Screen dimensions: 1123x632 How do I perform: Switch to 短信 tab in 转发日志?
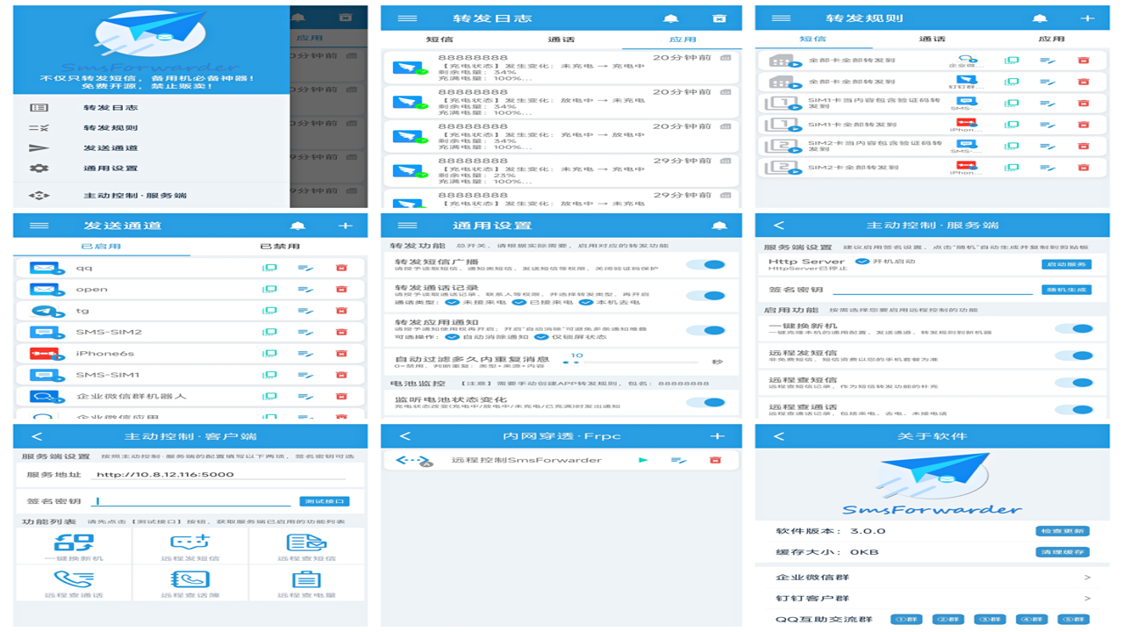point(440,39)
